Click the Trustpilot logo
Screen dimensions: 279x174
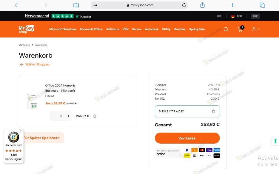point(83,16)
